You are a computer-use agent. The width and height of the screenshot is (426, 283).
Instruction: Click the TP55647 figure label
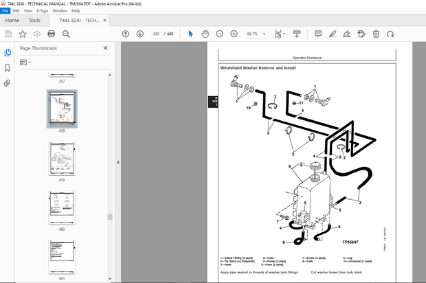point(350,242)
